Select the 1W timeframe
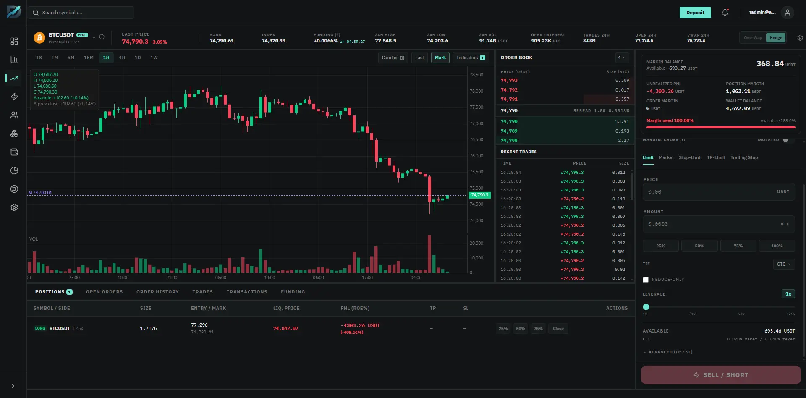Viewport: 806px width, 398px height. coord(154,58)
